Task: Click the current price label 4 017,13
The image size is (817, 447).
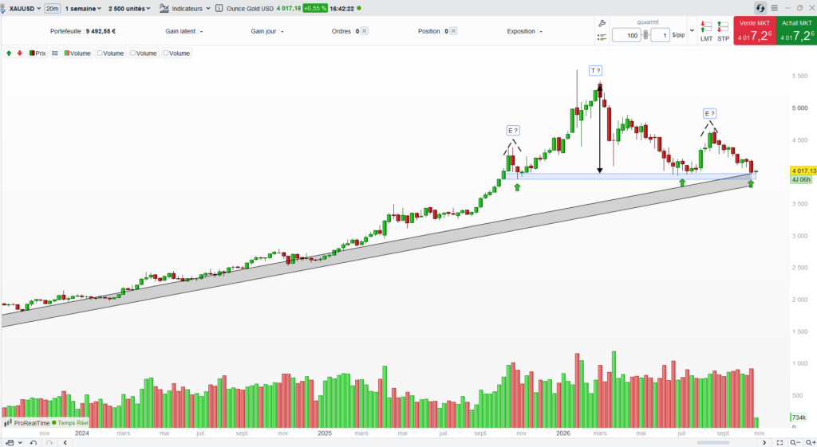Action: [803, 171]
